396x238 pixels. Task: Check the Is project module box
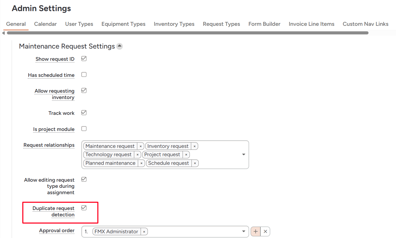tap(84, 129)
